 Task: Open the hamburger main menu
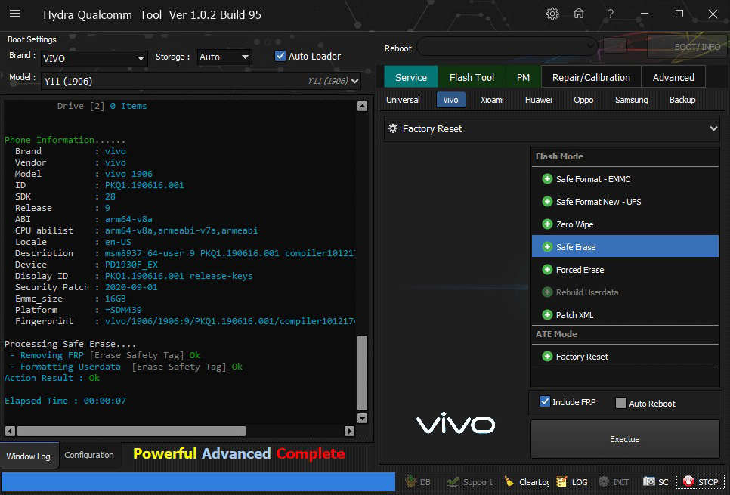[x=15, y=14]
